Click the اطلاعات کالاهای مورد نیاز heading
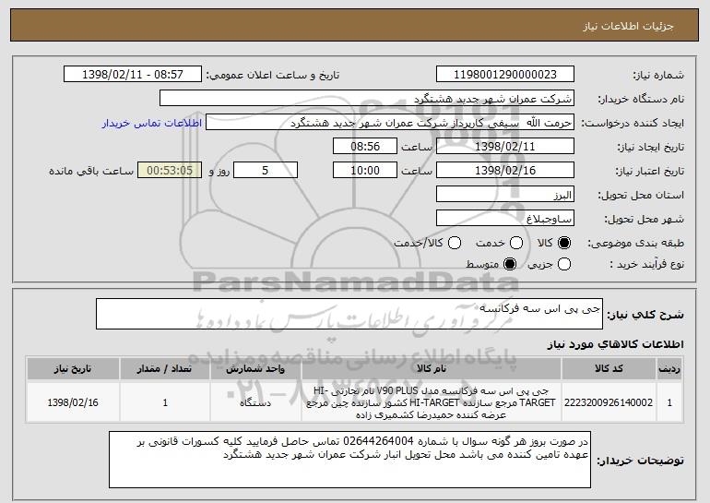The height and width of the screenshot is (503, 710). pos(615,345)
